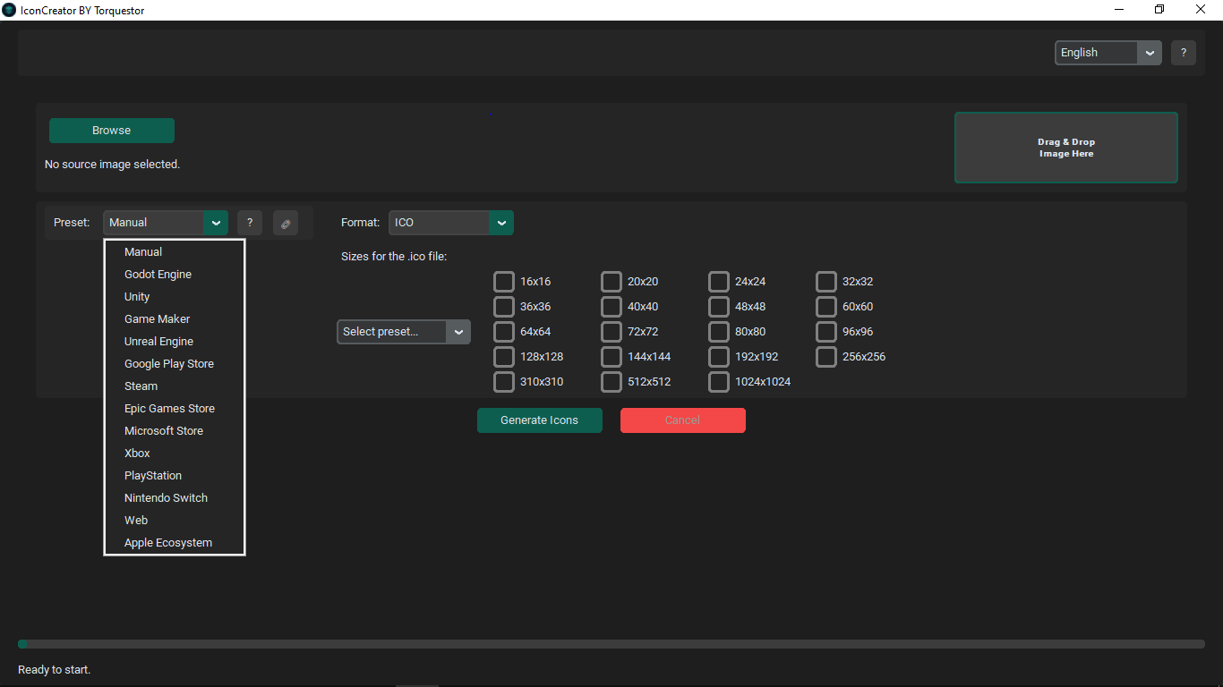Open the English language dropdown
1223x687 pixels.
(x=1108, y=53)
